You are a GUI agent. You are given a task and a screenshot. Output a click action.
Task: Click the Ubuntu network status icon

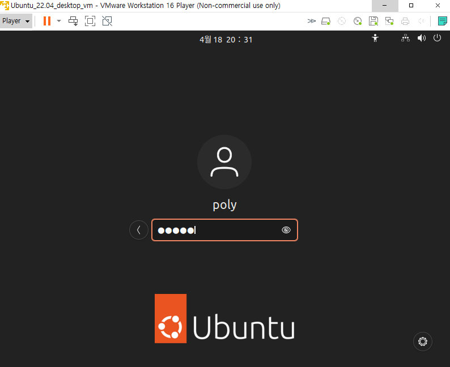pyautogui.click(x=405, y=38)
